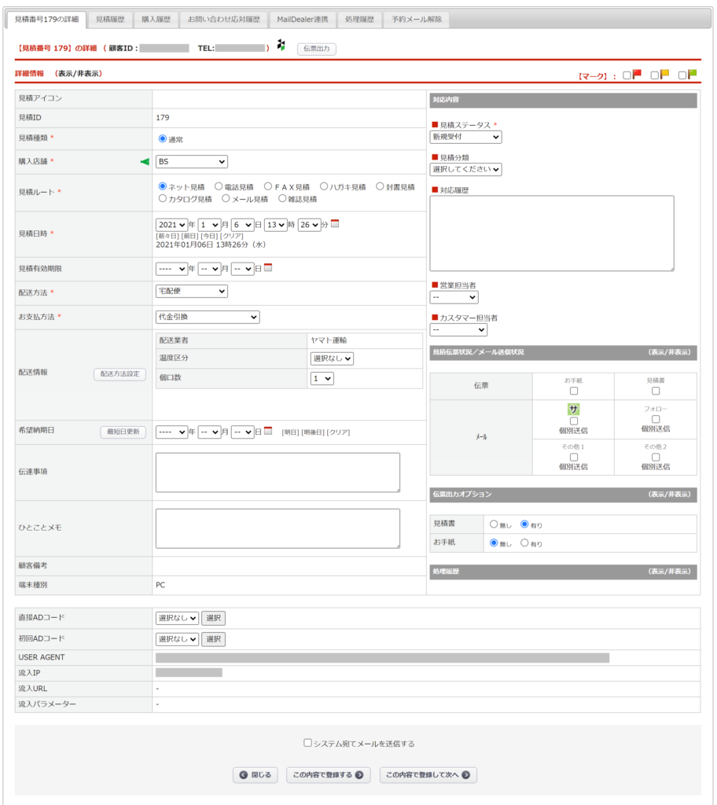The image size is (717, 805).
Task: Open the 見積ステータス dropdown
Action: [465, 138]
